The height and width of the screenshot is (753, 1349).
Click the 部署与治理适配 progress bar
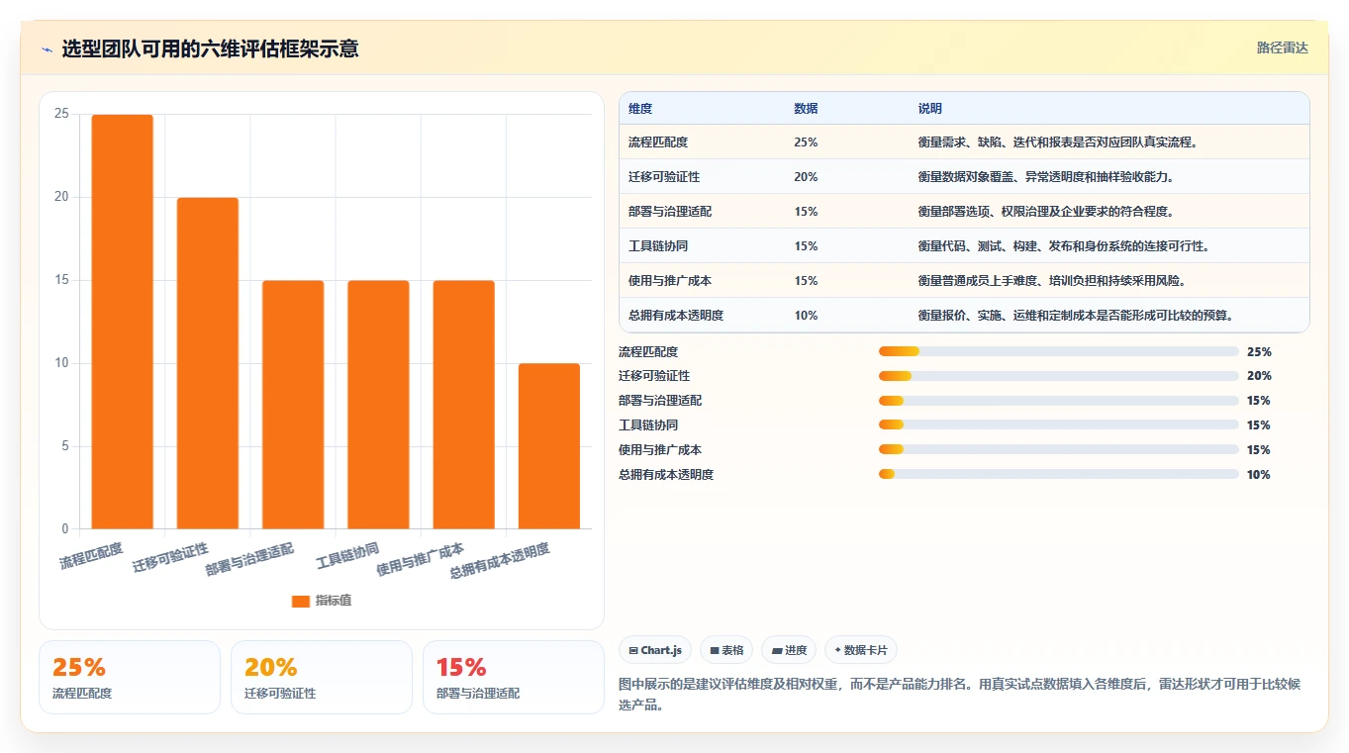click(1059, 401)
